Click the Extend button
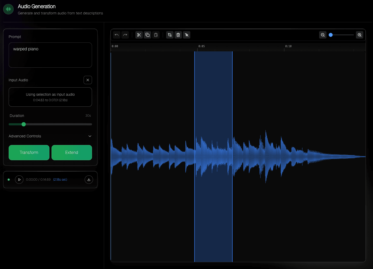The height and width of the screenshot is (269, 373). (72, 153)
